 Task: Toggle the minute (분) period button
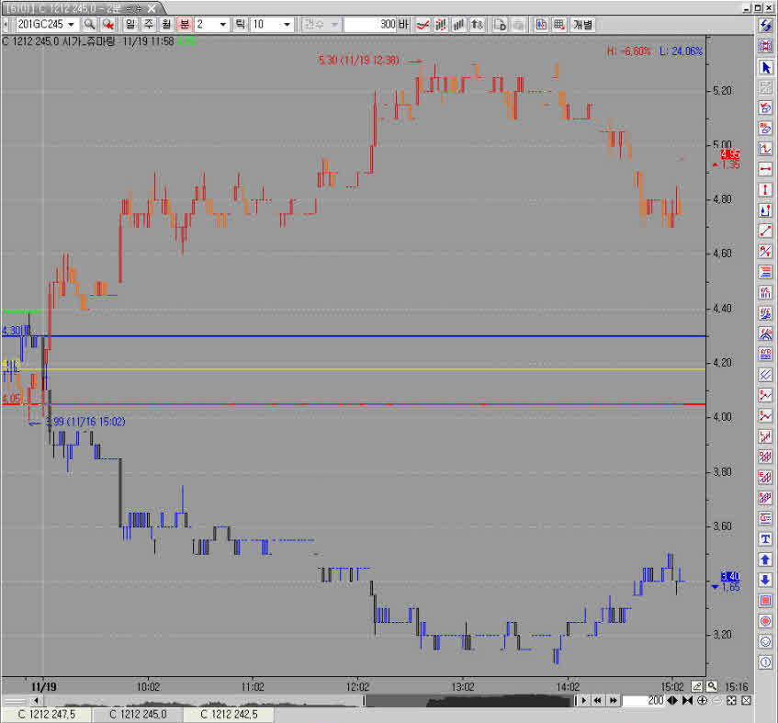(183, 25)
